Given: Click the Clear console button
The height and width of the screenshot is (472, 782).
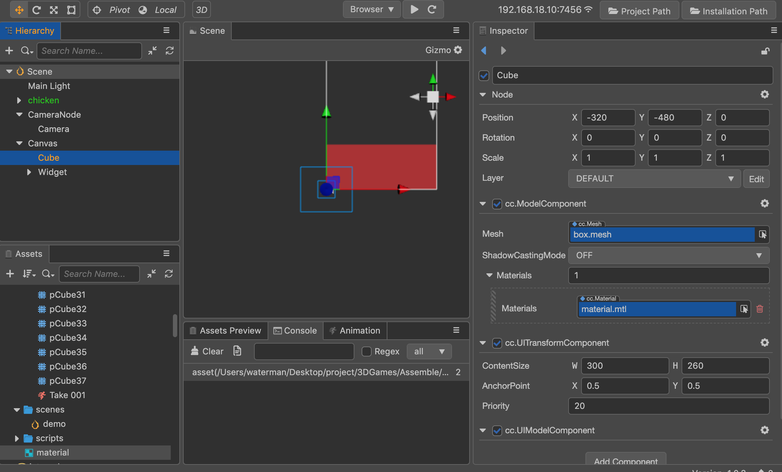Looking at the screenshot, I should point(207,351).
